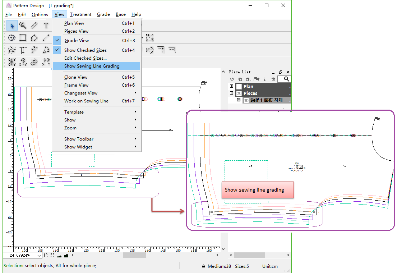397x275 pixels.
Task: Choose the rectangle drawing tool
Action: pos(23,38)
